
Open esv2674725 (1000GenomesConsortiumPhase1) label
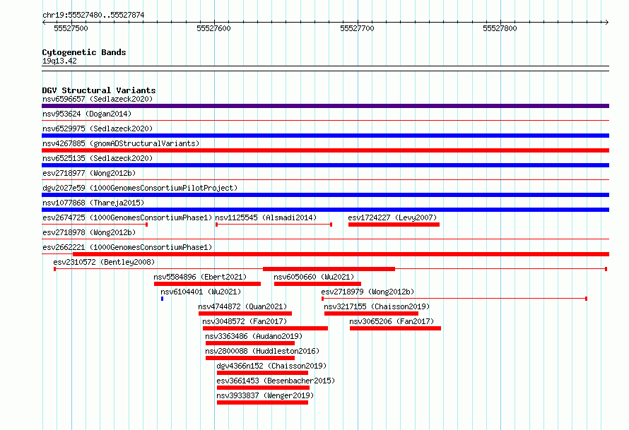point(127,217)
